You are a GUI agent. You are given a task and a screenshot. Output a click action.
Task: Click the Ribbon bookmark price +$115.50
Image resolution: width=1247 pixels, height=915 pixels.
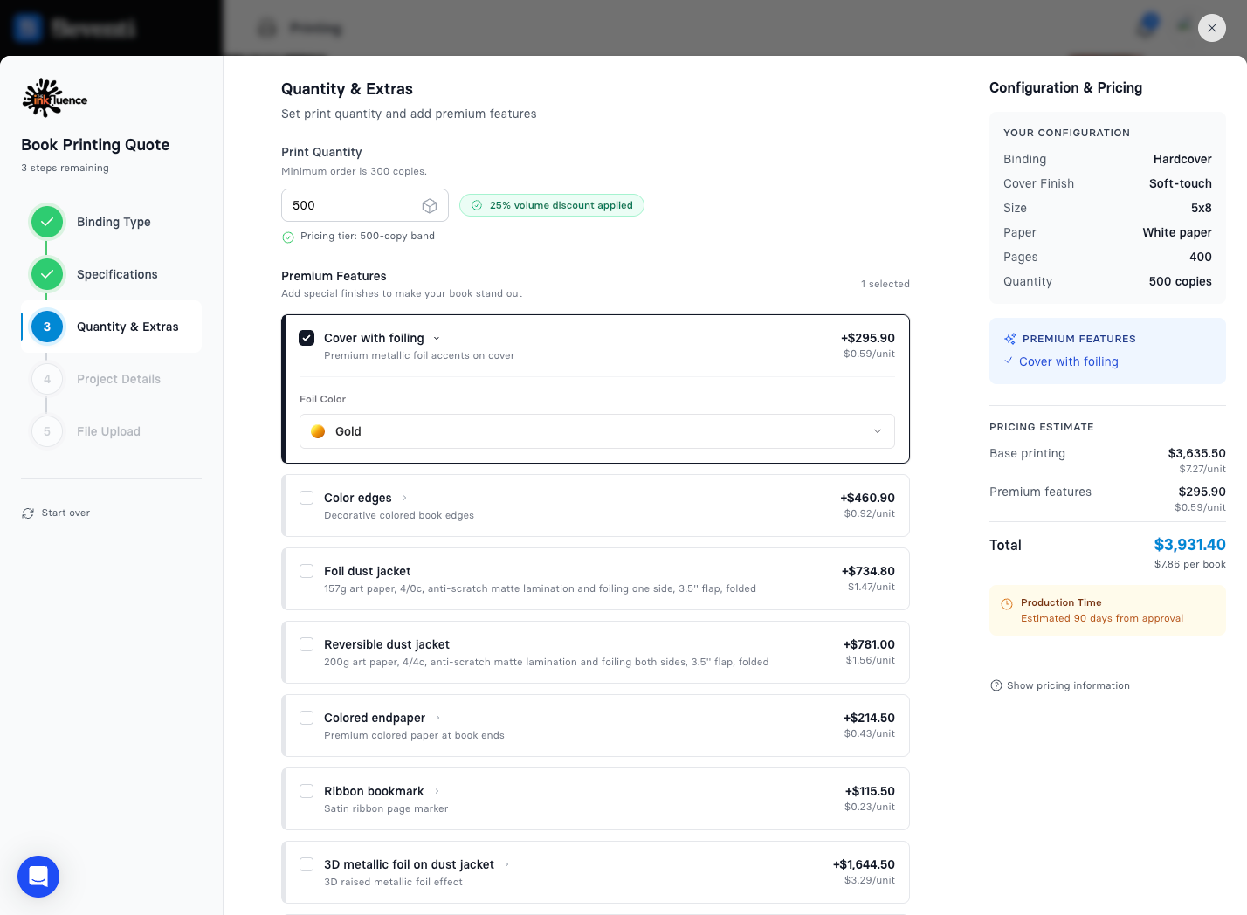870,791
